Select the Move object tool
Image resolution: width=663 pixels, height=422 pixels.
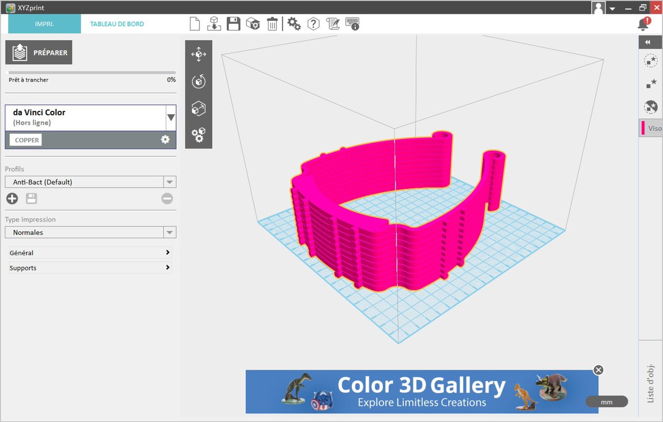point(198,54)
